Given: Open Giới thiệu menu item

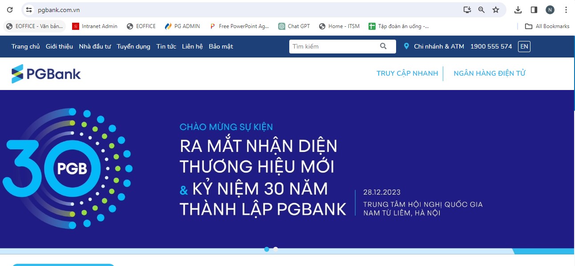Looking at the screenshot, I should point(59,46).
